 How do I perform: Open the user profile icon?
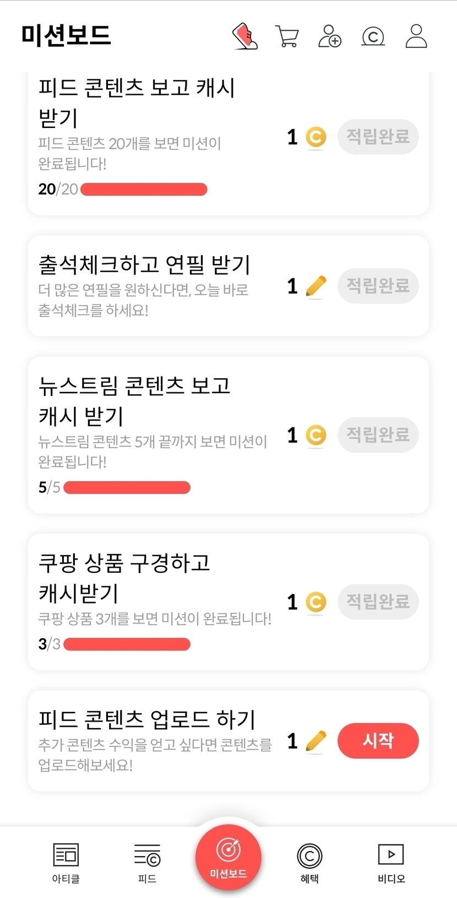pos(416,36)
